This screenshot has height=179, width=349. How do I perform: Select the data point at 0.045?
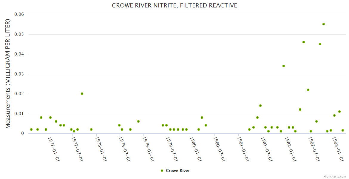[x=320, y=44]
